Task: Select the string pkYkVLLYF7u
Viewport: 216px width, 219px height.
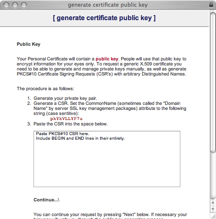Action: (x=66, y=119)
